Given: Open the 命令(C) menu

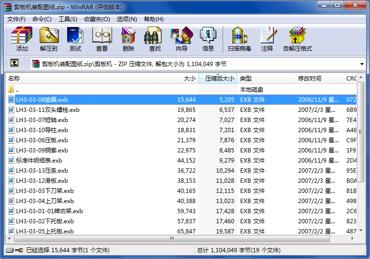Looking at the screenshot, I should point(42,19).
